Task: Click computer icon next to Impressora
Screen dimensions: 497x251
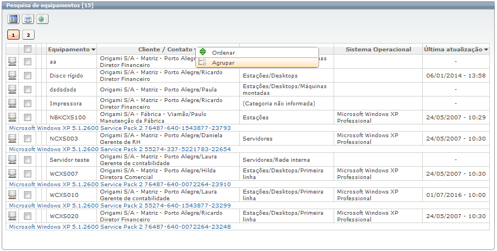Action: pos(12,104)
